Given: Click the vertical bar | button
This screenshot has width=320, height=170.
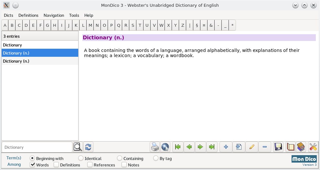Looking at the screenshot, I should click(x=190, y=25).
